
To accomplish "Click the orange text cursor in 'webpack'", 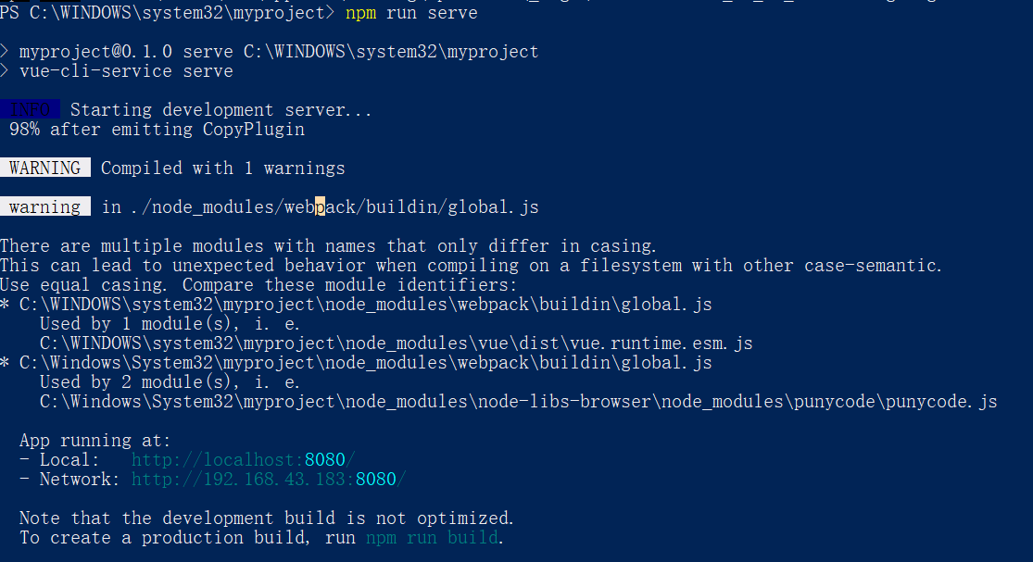I will (x=320, y=206).
